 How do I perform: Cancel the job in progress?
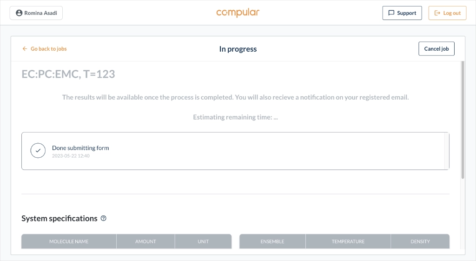coord(436,48)
